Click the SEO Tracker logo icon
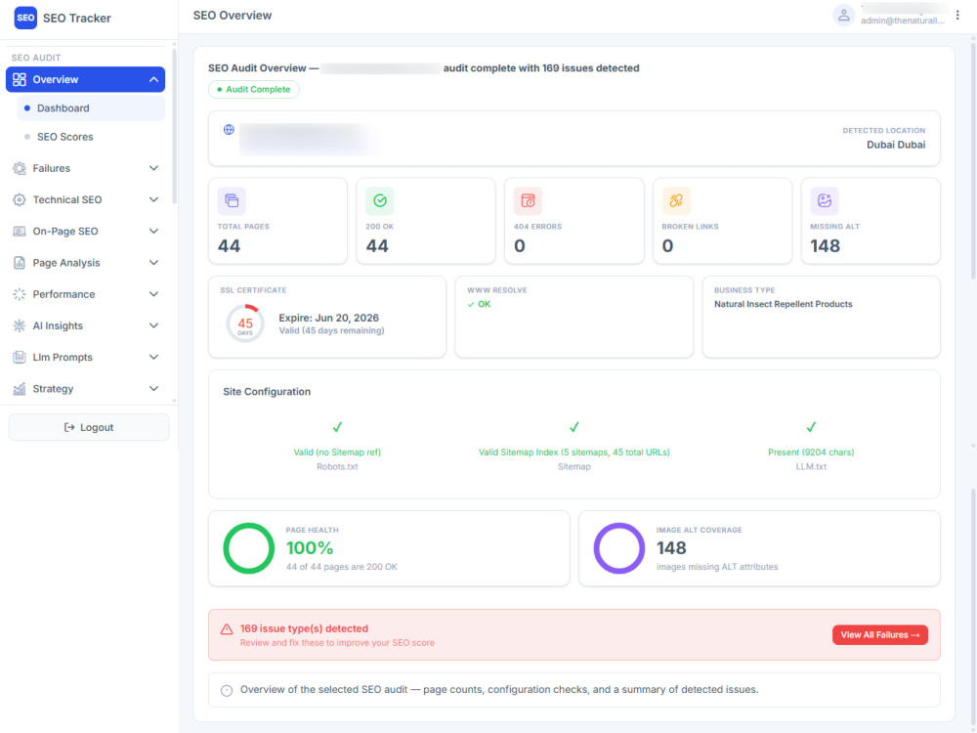 [x=25, y=18]
